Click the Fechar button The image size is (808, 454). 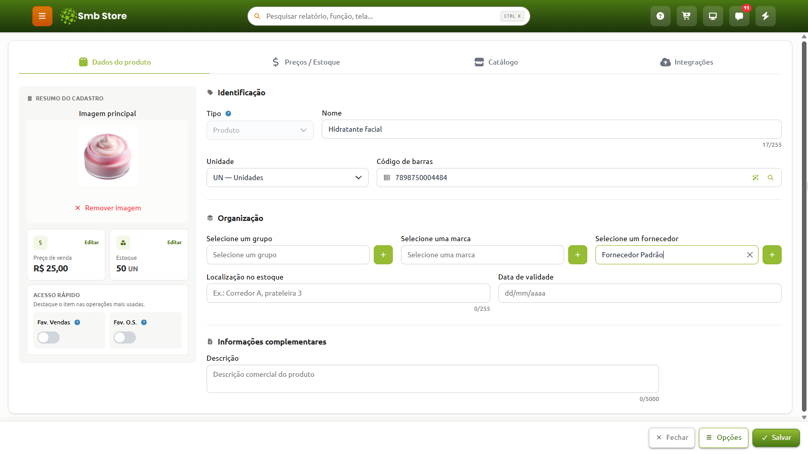(672, 438)
